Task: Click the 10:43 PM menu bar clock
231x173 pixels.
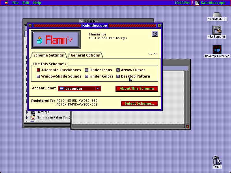Action: (x=182, y=3)
